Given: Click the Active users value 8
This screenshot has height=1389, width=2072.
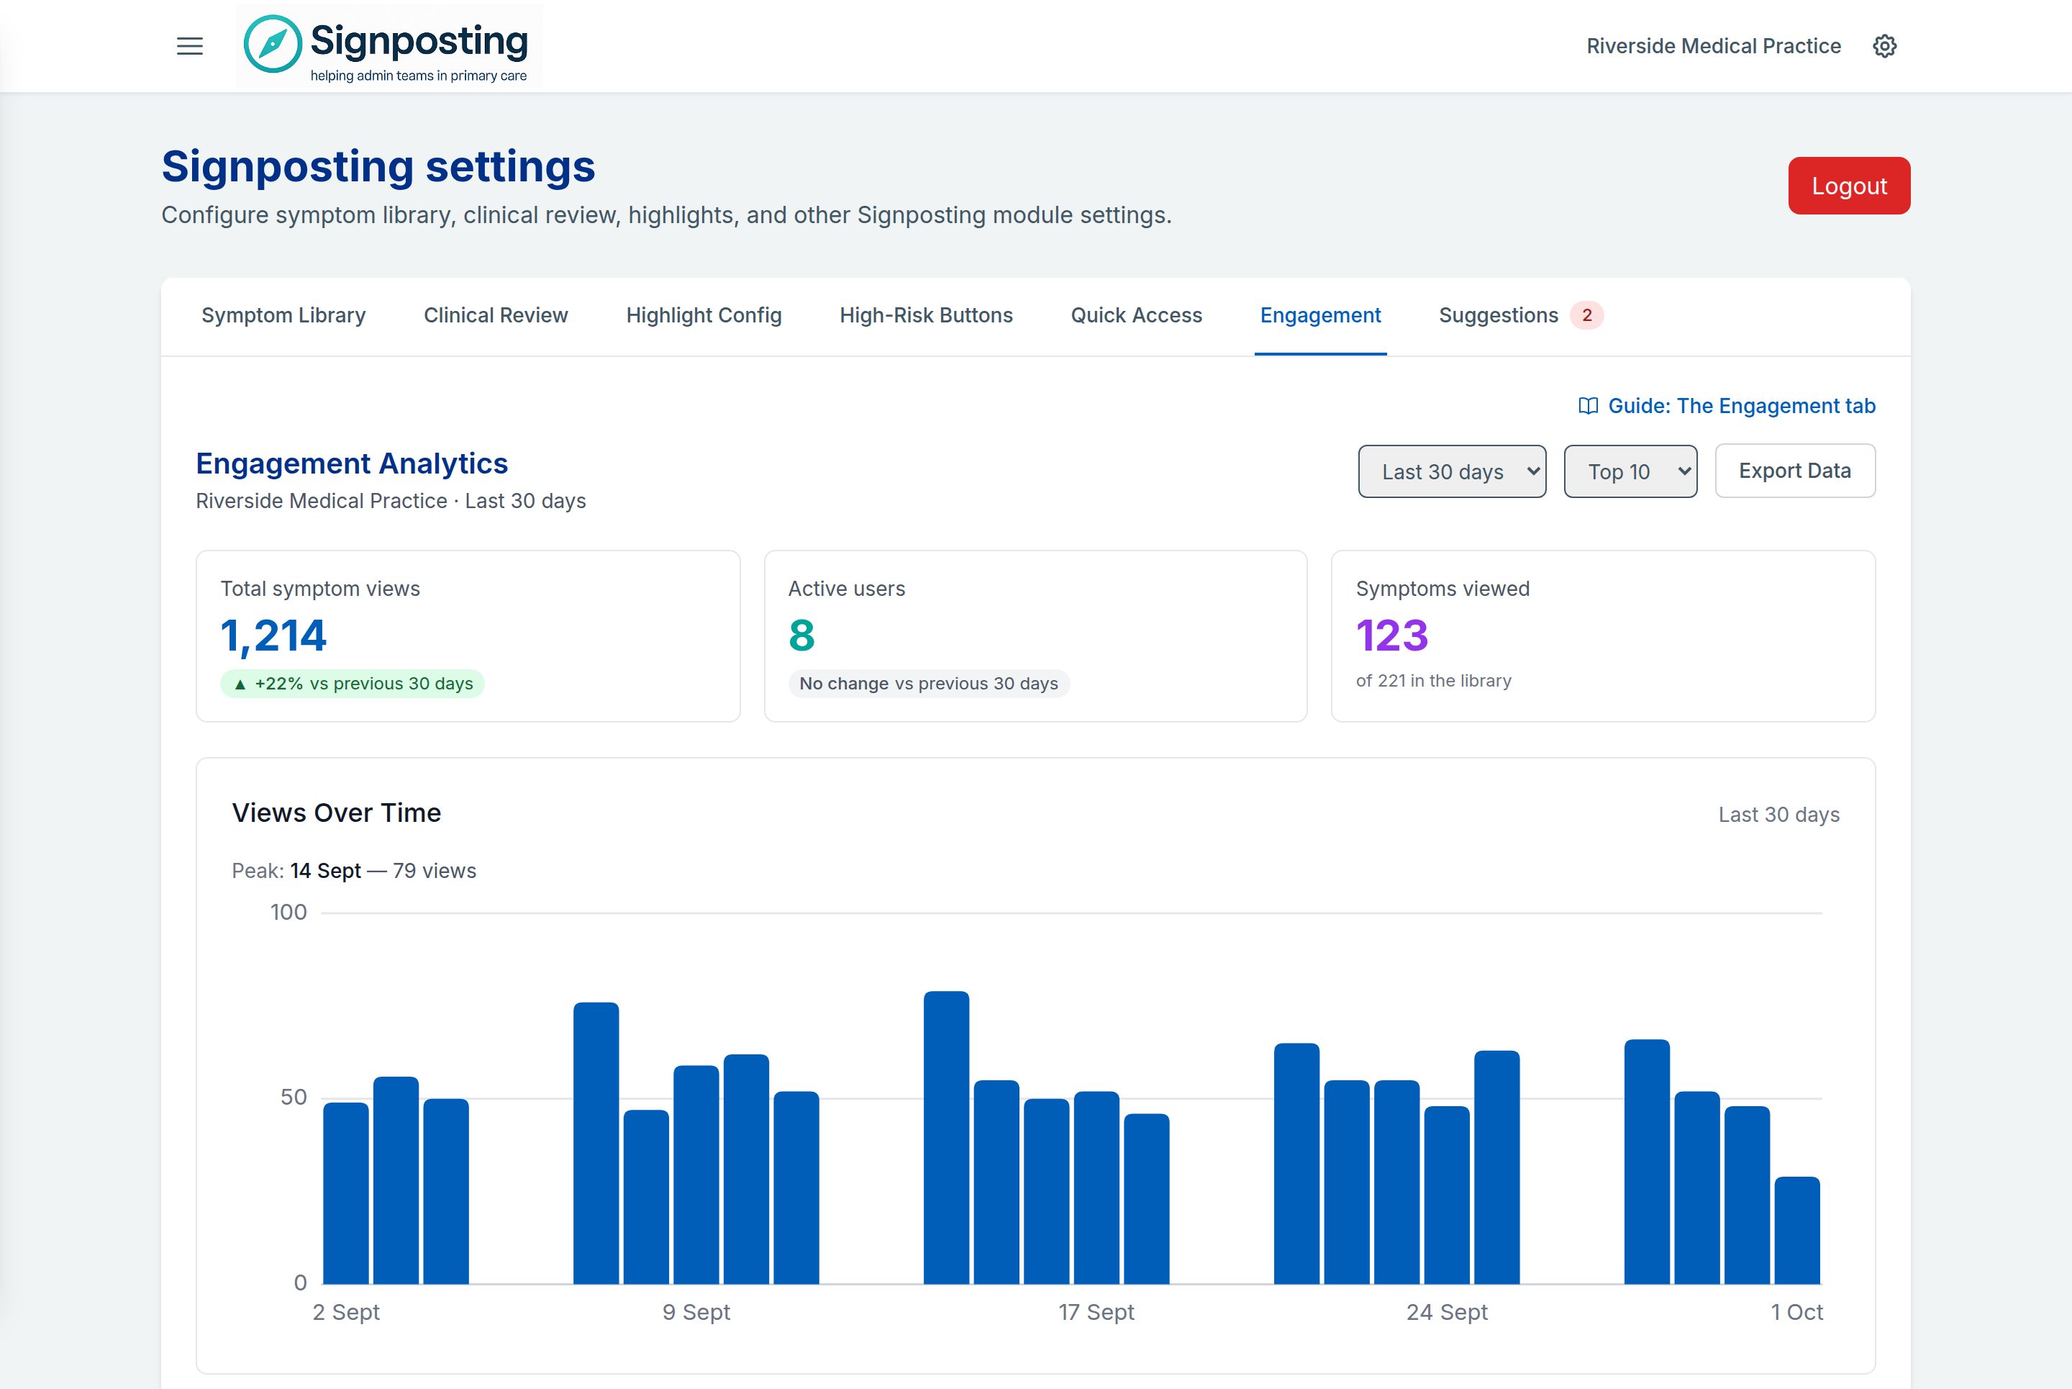Looking at the screenshot, I should (x=801, y=635).
